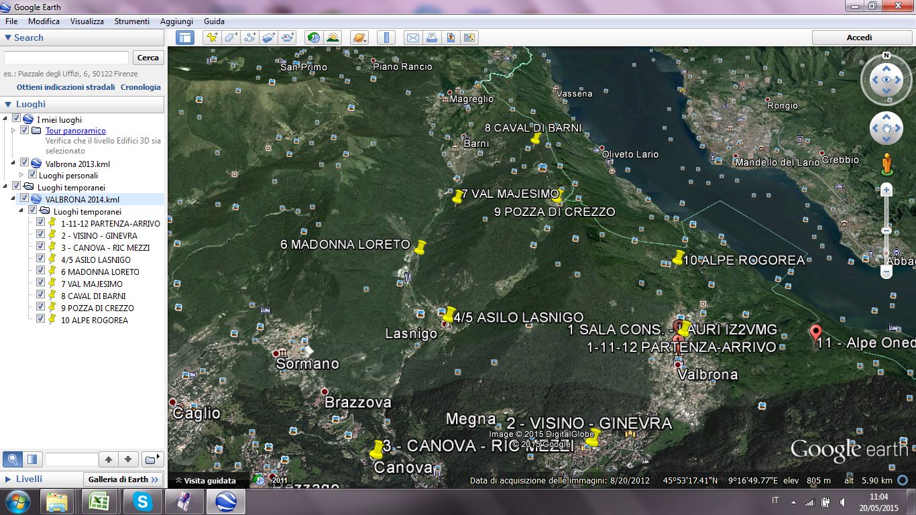Screen dimensions: 916x515
Task: Show historical imagery clock icon in toolbar
Action: tap(314, 38)
